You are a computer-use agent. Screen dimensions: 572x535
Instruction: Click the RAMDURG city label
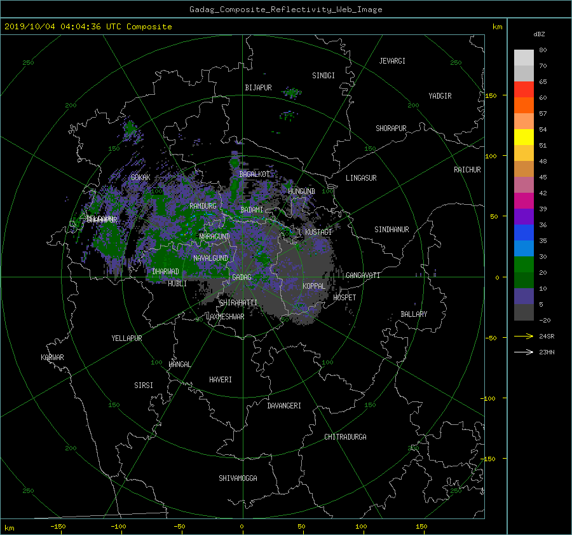[x=203, y=206]
